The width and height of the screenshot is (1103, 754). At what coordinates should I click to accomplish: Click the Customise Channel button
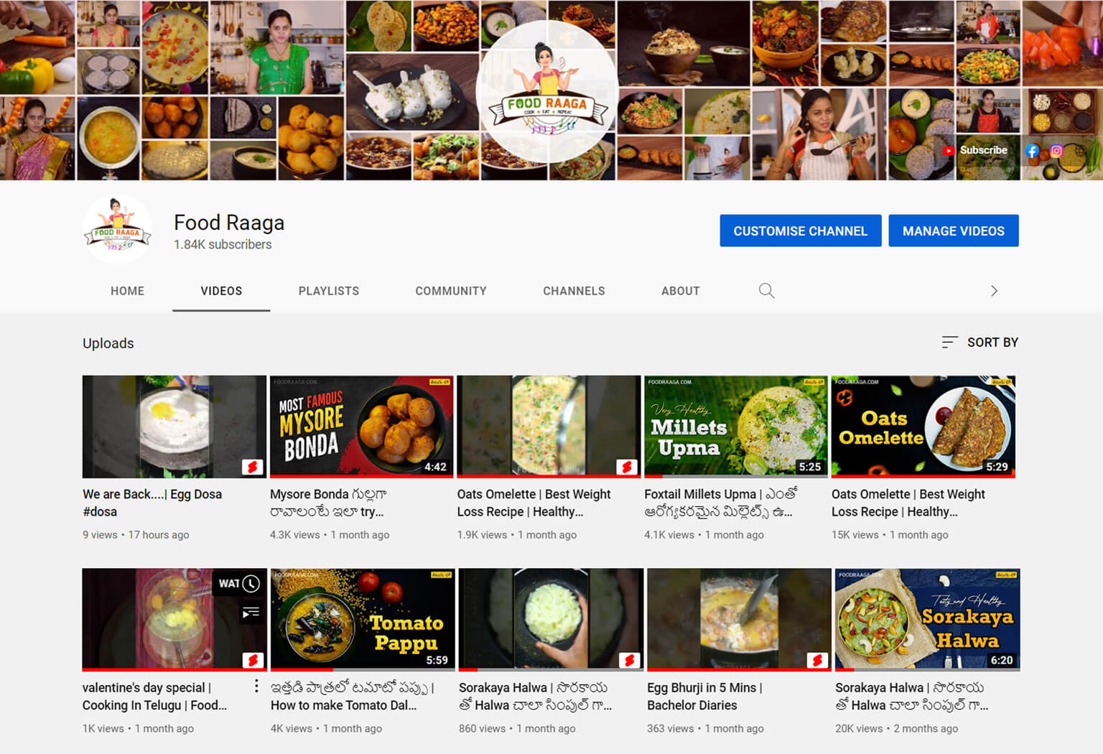pyautogui.click(x=800, y=231)
